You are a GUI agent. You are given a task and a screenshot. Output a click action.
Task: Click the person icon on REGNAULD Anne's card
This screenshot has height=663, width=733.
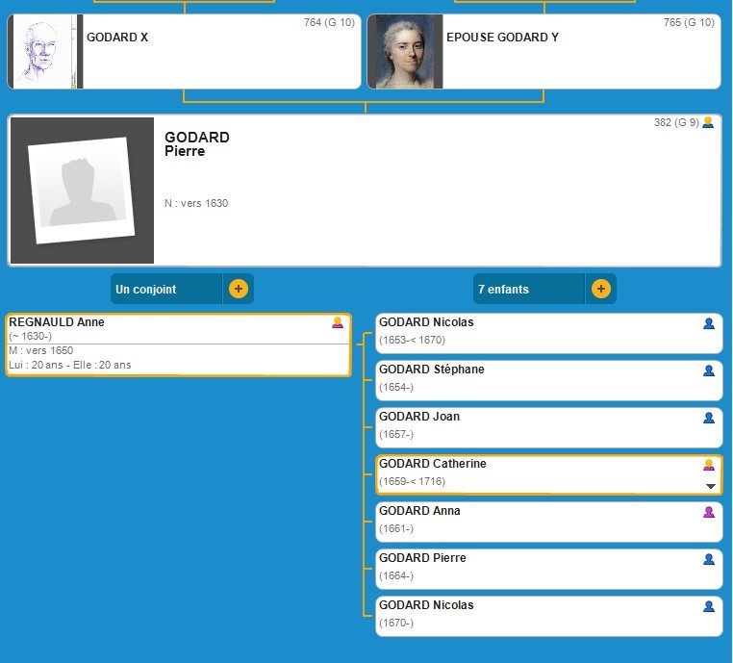pos(338,323)
